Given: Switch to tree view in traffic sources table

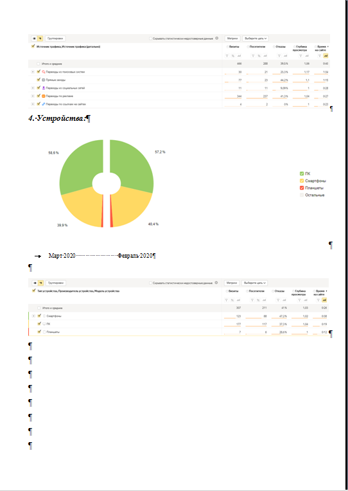Looking at the screenshot, I should point(40,39).
